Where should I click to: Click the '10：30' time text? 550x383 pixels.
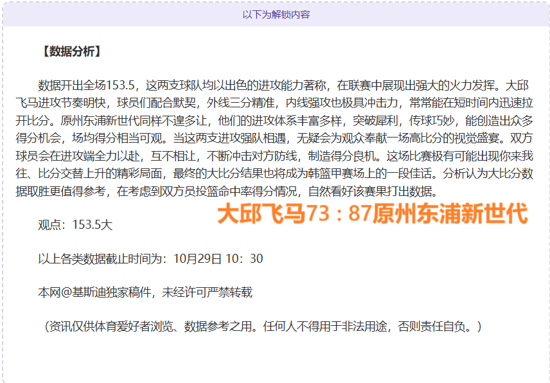pyautogui.click(x=245, y=259)
